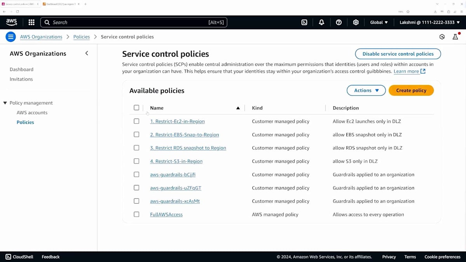The width and height of the screenshot is (466, 262).
Task: Open the help question mark icon
Action: 339,23
